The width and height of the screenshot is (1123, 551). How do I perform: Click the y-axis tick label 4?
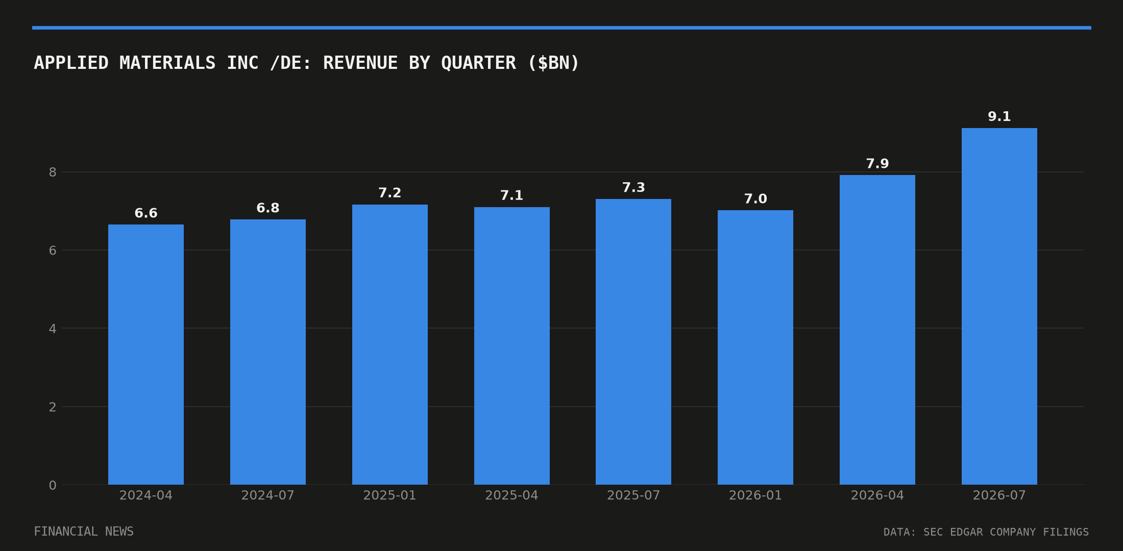coord(53,329)
